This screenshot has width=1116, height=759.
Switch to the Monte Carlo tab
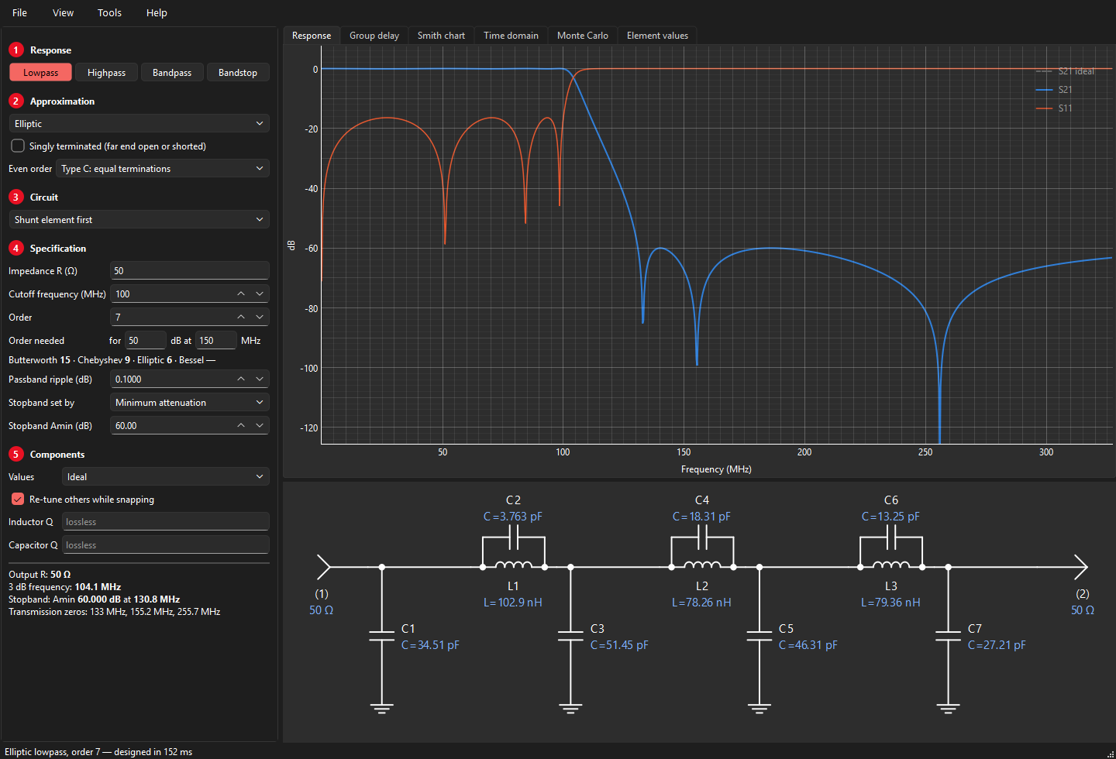click(x=583, y=36)
